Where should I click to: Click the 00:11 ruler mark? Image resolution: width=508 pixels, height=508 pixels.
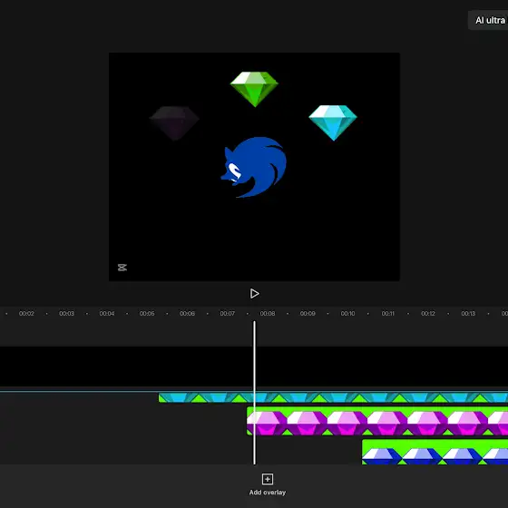(388, 313)
